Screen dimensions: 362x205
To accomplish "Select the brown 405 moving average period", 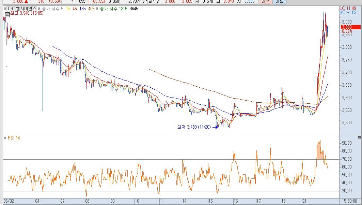I will click(x=91, y=9).
